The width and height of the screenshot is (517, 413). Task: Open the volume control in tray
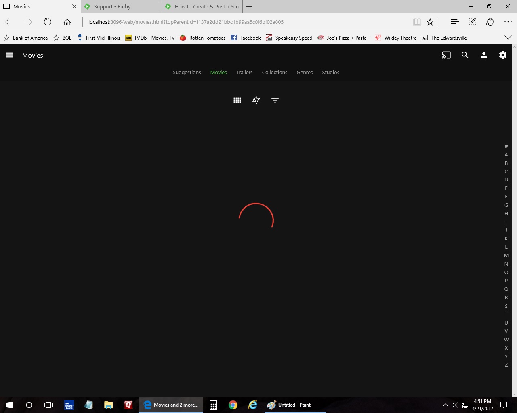(455, 405)
